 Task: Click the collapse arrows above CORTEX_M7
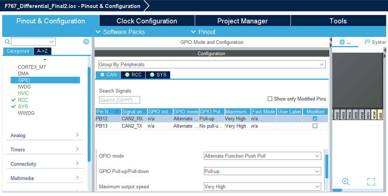[x=45, y=60]
